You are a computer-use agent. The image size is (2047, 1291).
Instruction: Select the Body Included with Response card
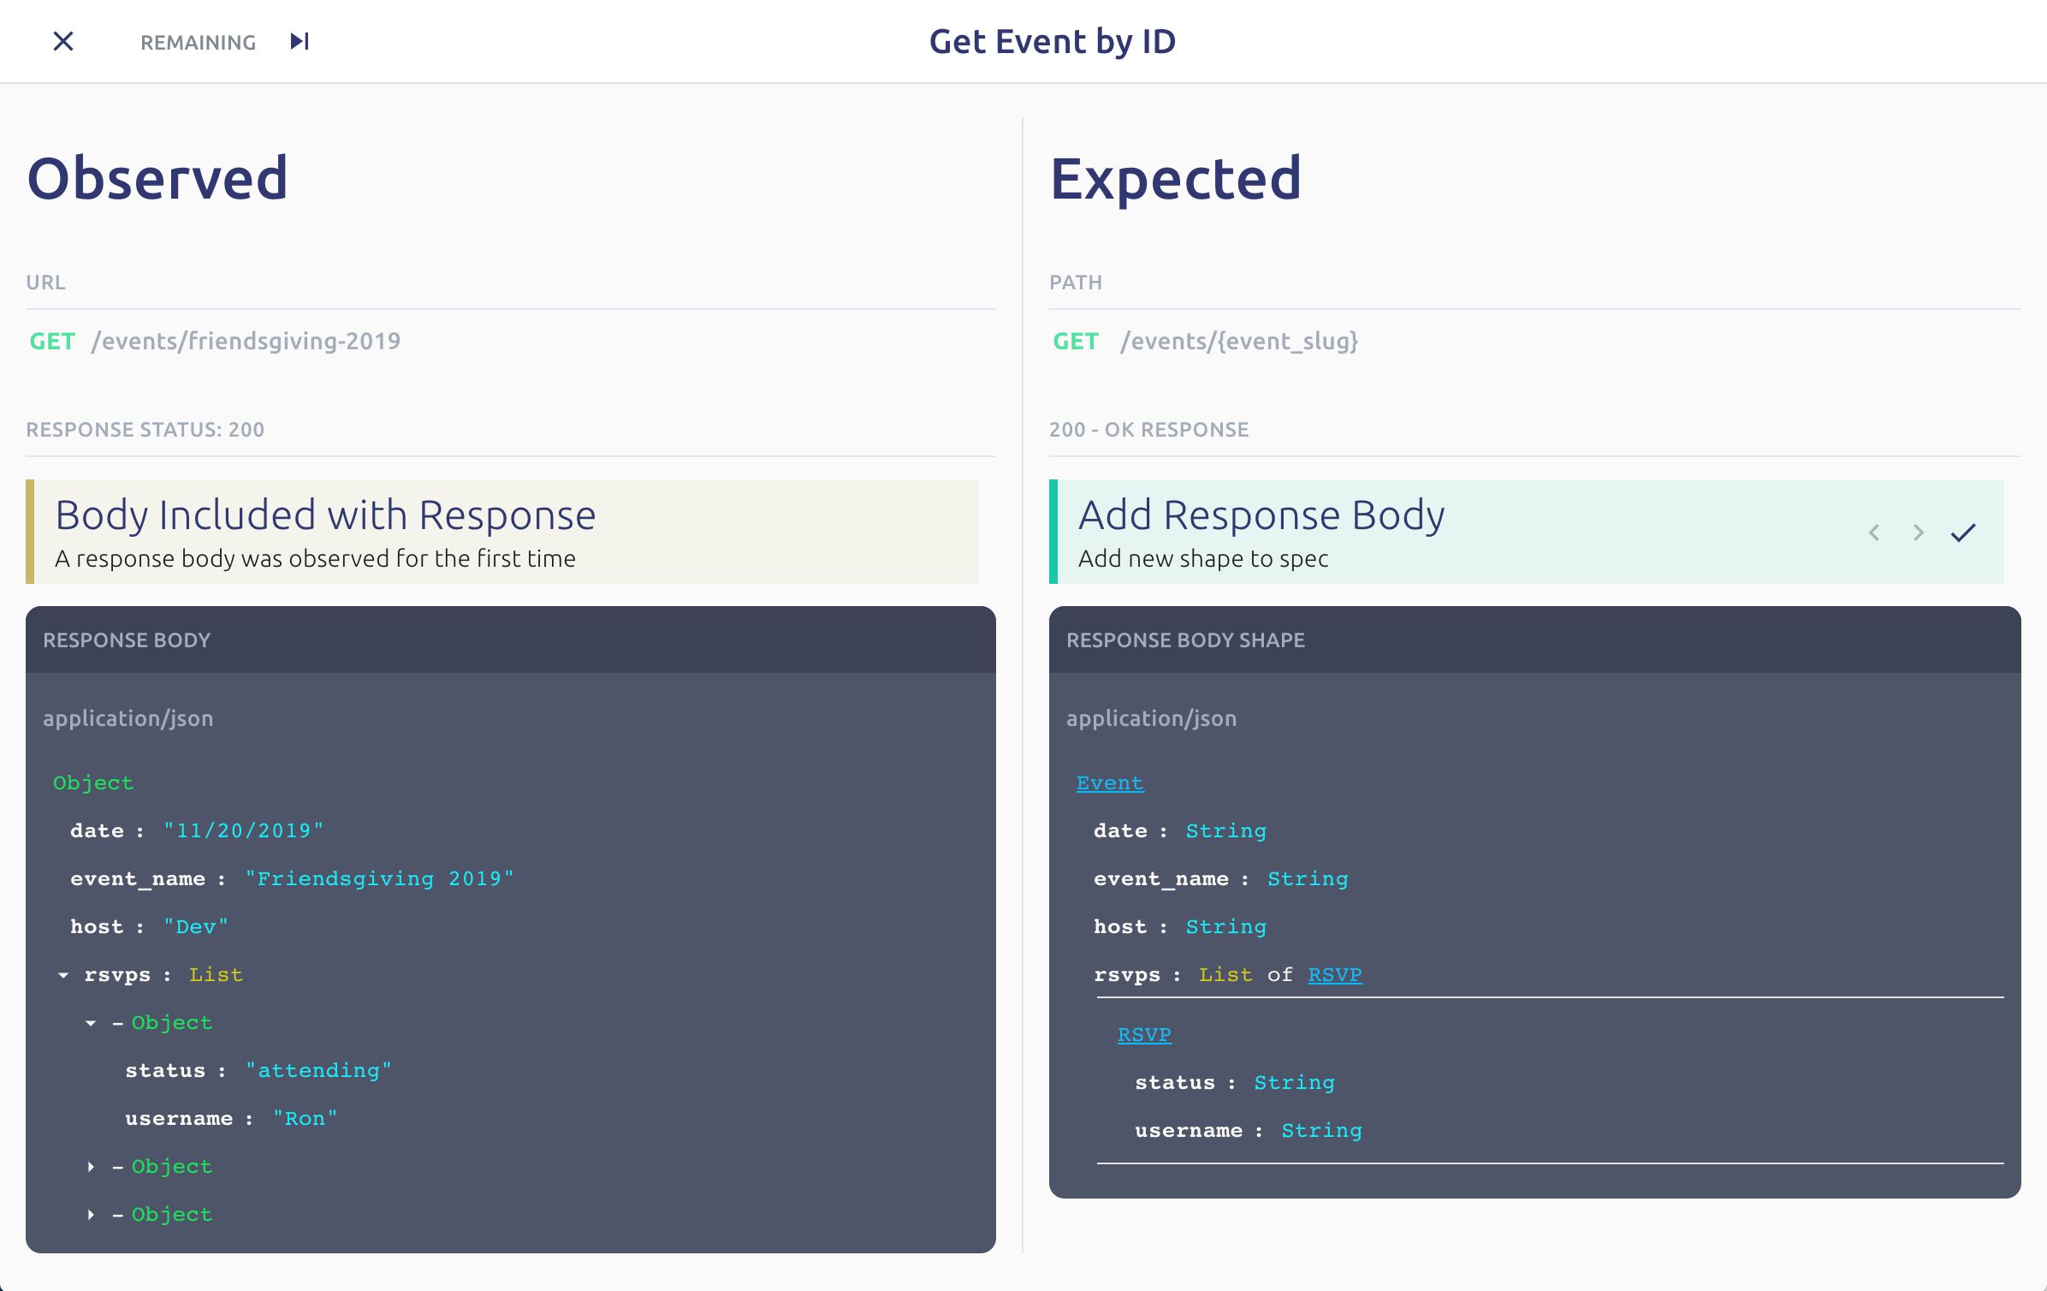(x=502, y=532)
